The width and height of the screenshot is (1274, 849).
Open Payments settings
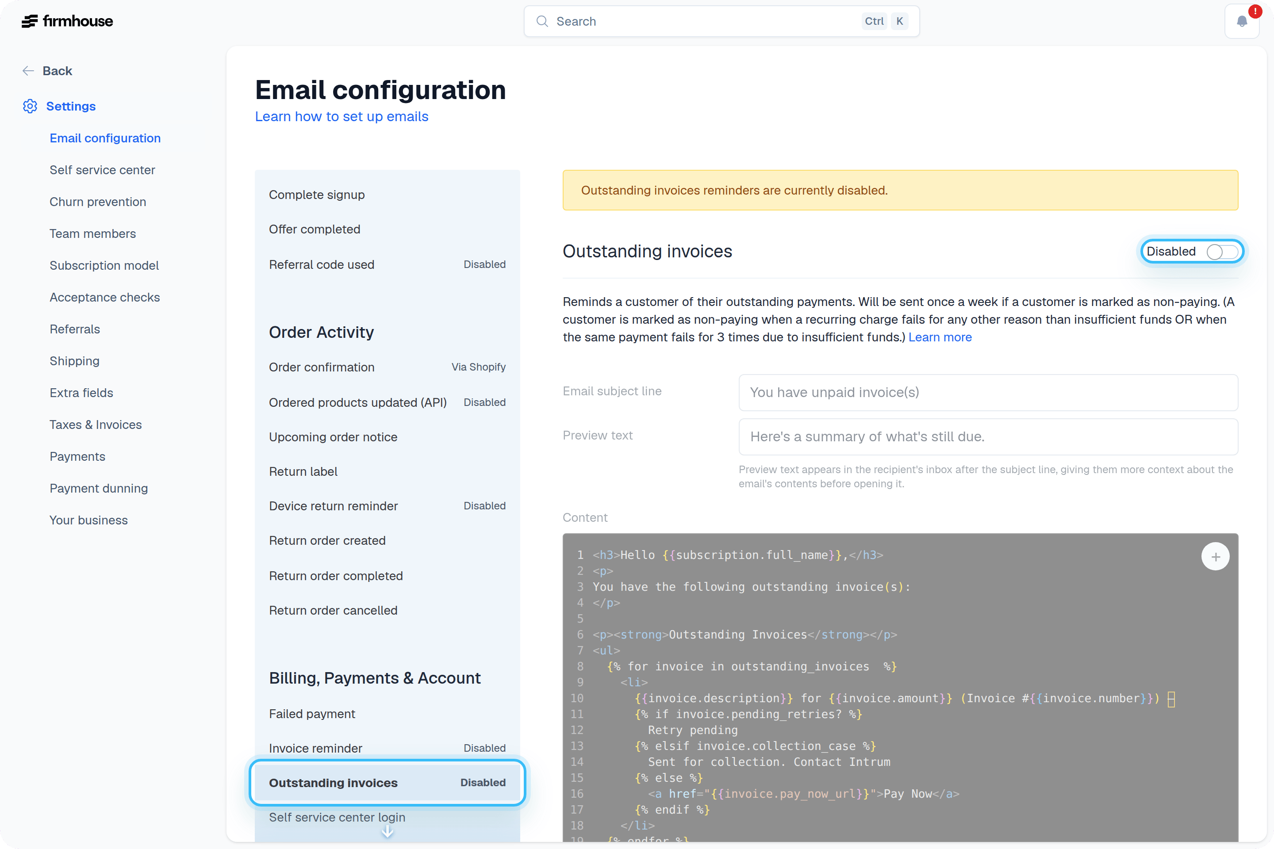(x=77, y=456)
